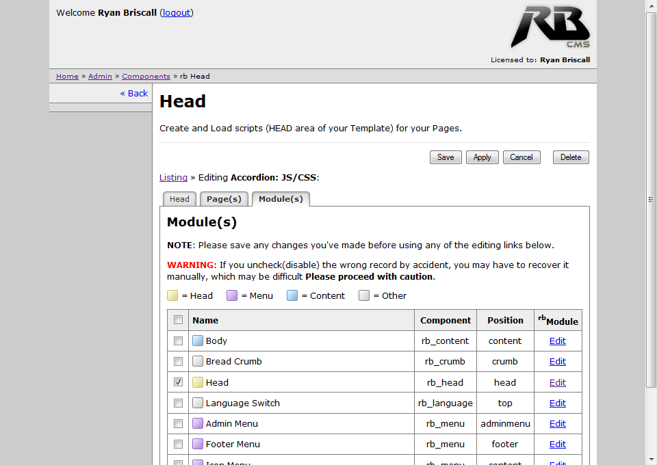Check the Body module checkbox
The image size is (657, 465).
tap(179, 341)
